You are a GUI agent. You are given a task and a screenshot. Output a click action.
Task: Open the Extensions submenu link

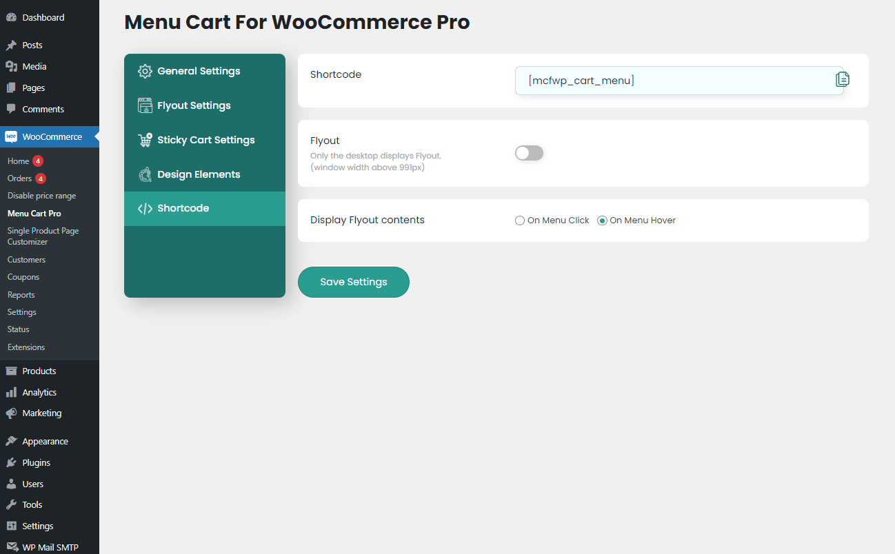point(26,347)
